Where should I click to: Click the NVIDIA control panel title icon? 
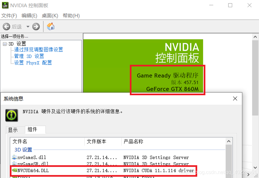point(5,5)
